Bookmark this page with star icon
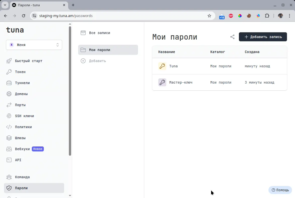Viewport: 295px width, 198px height. [x=209, y=16]
